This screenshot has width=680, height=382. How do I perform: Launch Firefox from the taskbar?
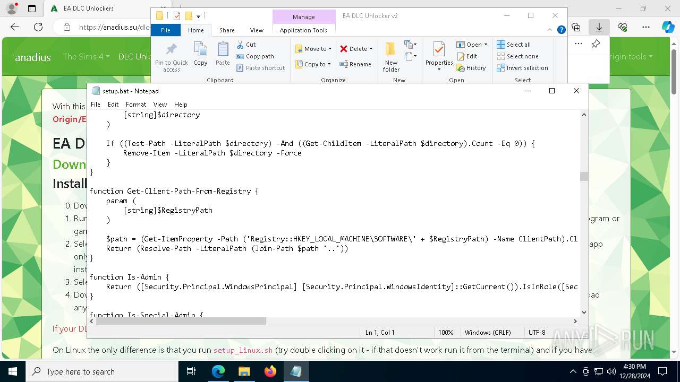pos(270,371)
